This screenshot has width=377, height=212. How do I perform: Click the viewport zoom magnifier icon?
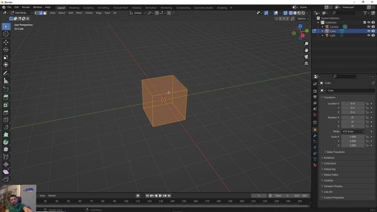pos(306,44)
